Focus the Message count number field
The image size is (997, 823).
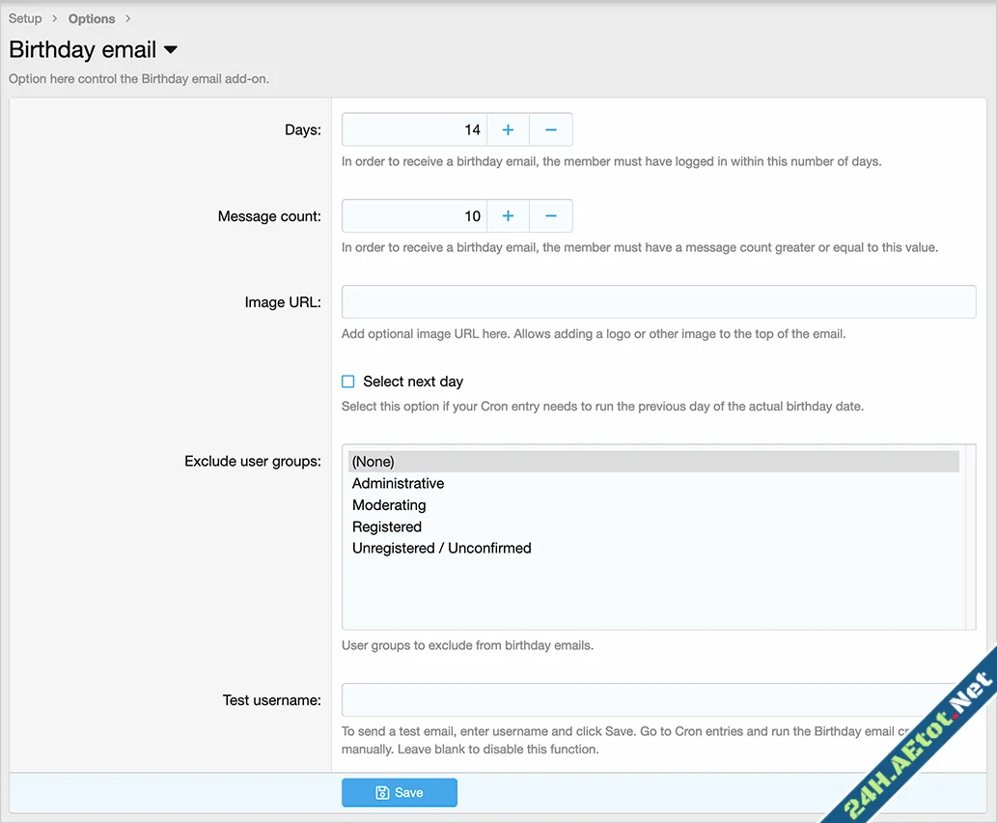pos(414,216)
